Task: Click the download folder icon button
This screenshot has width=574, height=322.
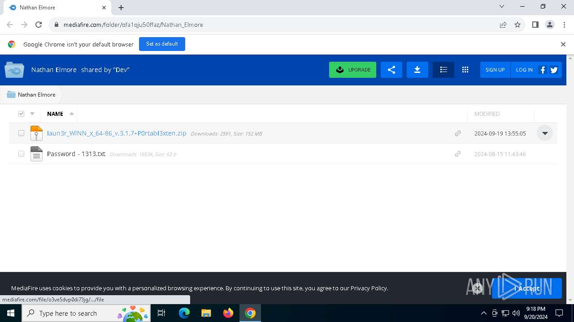Action: [417, 70]
